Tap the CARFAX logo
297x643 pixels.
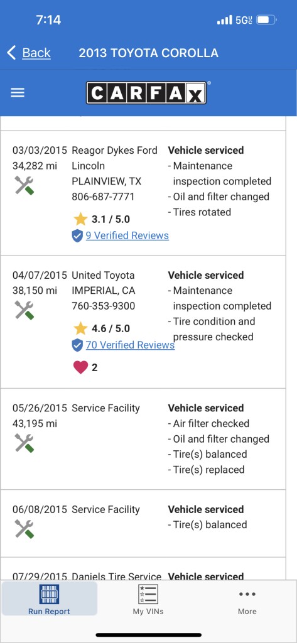tap(146, 93)
